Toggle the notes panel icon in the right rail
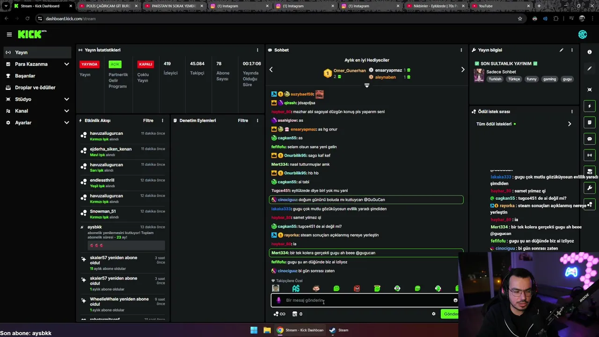Viewport: 599px width, 337px height. click(x=590, y=123)
